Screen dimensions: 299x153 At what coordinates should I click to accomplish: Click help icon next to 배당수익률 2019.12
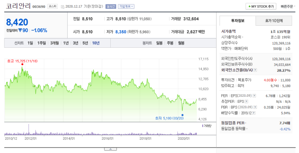point(254,113)
